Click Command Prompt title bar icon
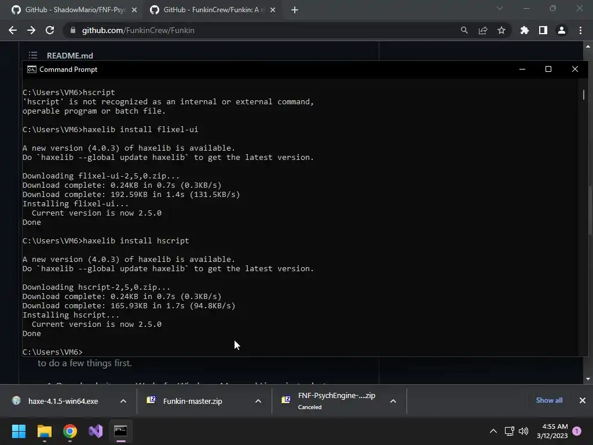This screenshot has width=593, height=445. [x=32, y=70]
